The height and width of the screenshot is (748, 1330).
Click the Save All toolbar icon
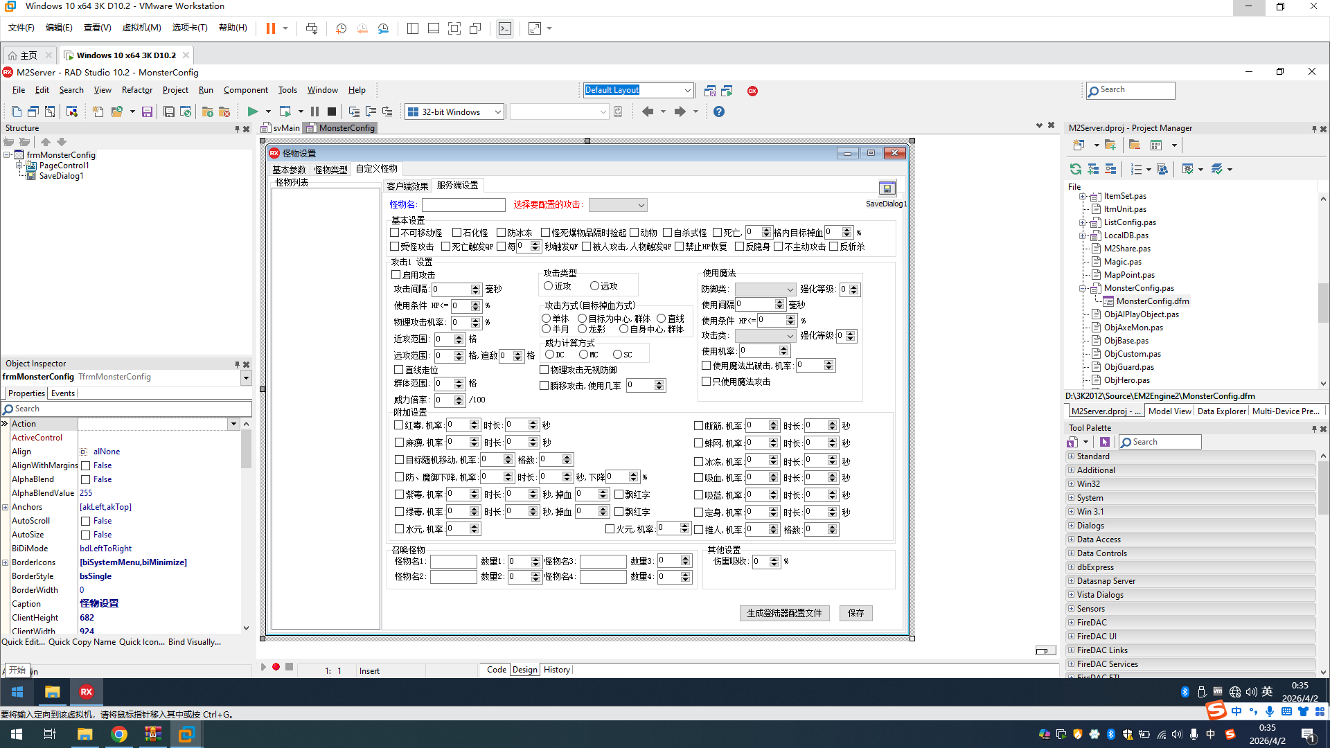click(x=168, y=112)
